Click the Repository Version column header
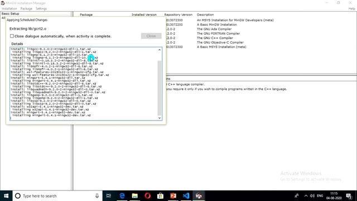 [178, 15]
